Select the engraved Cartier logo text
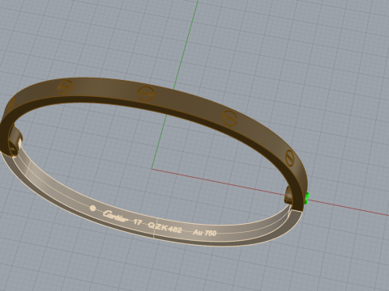The height and width of the screenshot is (291, 389). [115, 216]
